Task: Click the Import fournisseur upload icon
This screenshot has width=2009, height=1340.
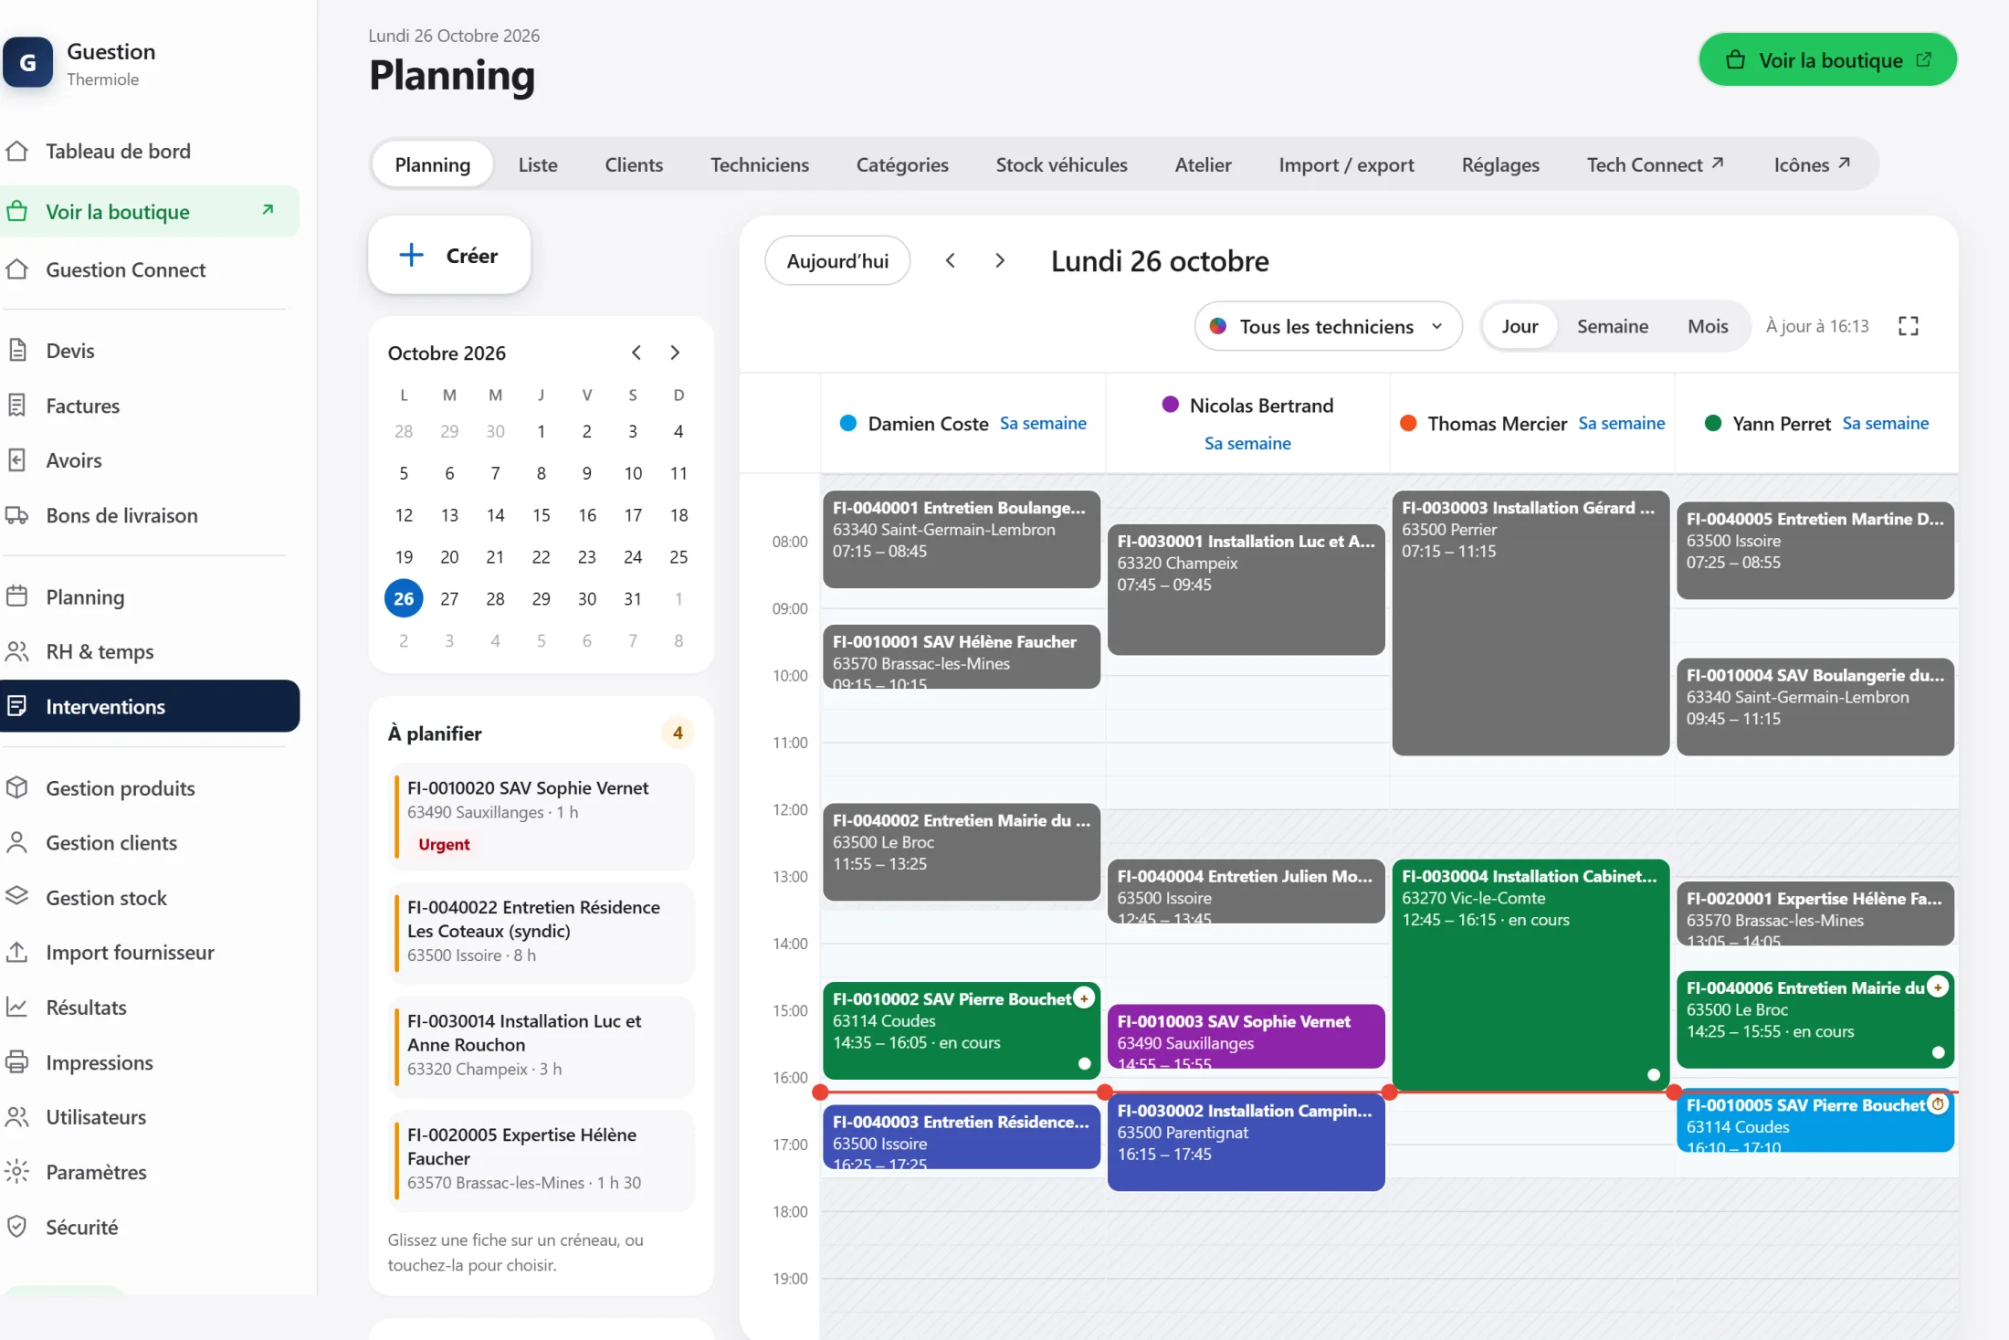Action: 16,952
